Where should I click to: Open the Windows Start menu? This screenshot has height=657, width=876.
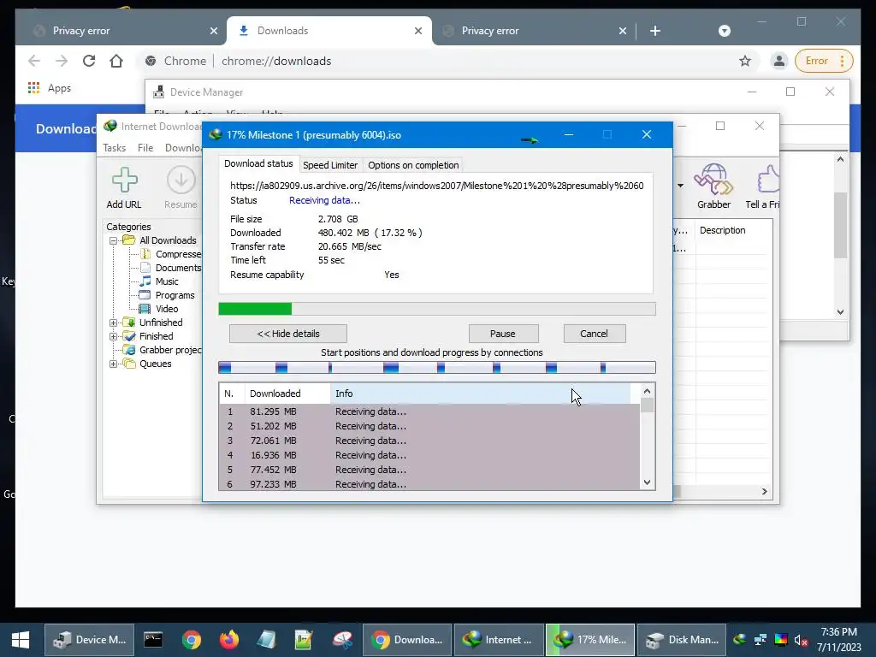click(21, 640)
